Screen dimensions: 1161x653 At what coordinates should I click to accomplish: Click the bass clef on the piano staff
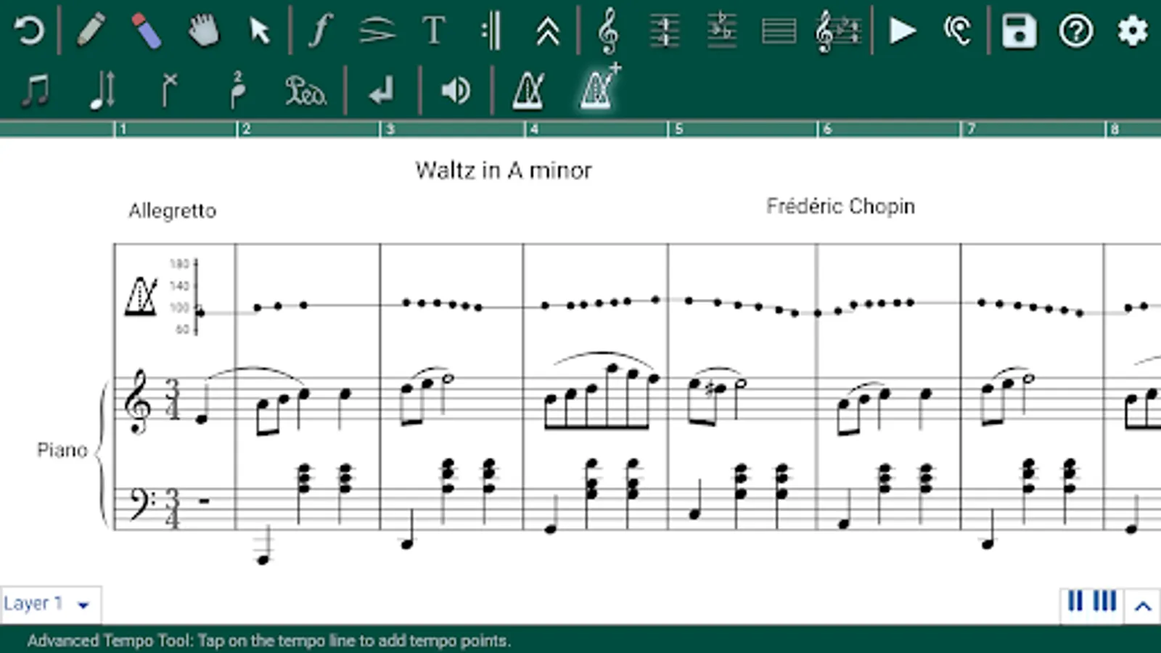point(141,504)
